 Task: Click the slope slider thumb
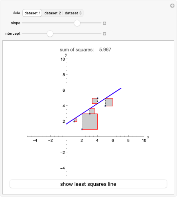click(x=77, y=23)
